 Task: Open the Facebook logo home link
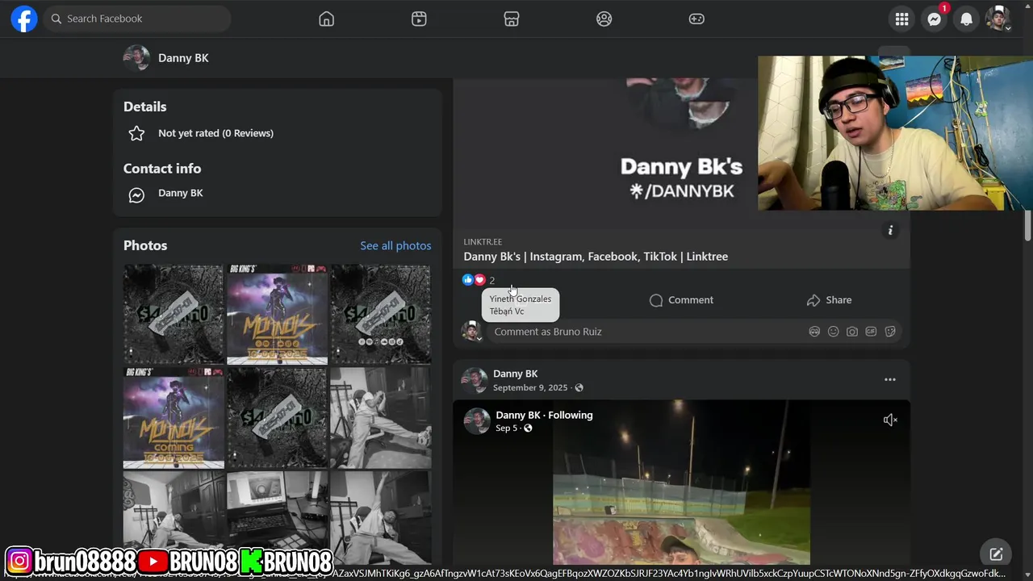point(24,19)
